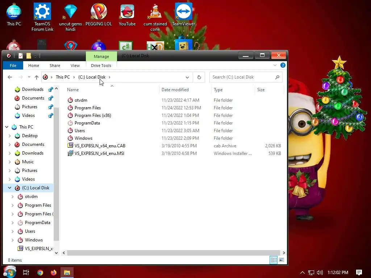Show hidden tray icons chevron
371x278 pixels.
coord(303,273)
